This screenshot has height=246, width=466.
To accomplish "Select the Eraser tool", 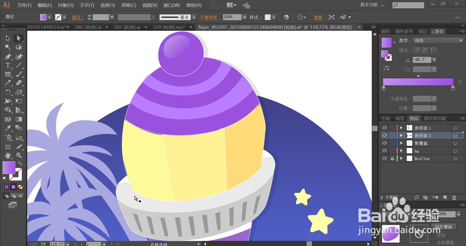I will click(x=19, y=83).
